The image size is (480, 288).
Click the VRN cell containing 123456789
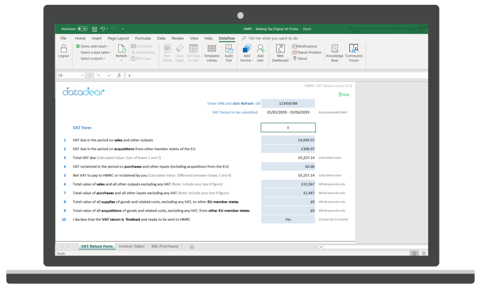tap(288, 104)
